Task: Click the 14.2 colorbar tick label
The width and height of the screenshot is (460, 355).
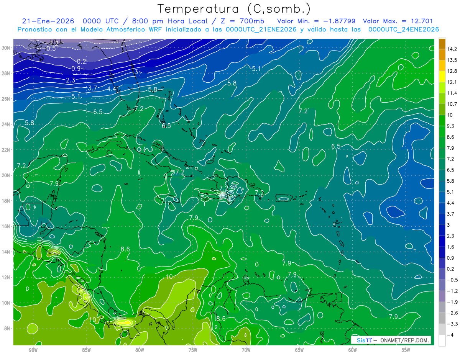Action: coord(452,49)
